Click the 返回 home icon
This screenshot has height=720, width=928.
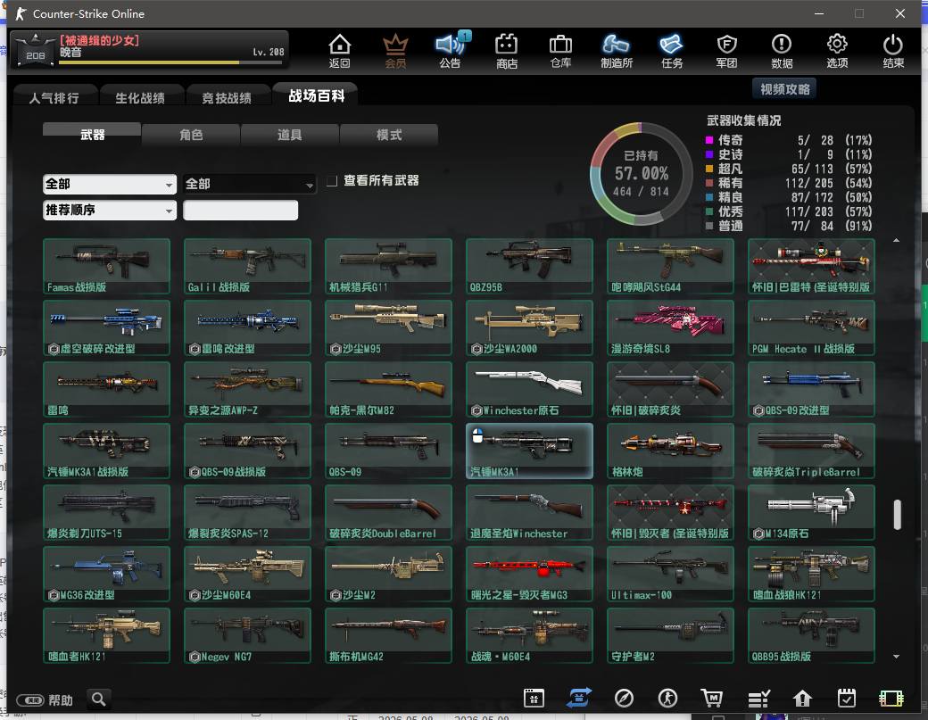click(x=340, y=50)
